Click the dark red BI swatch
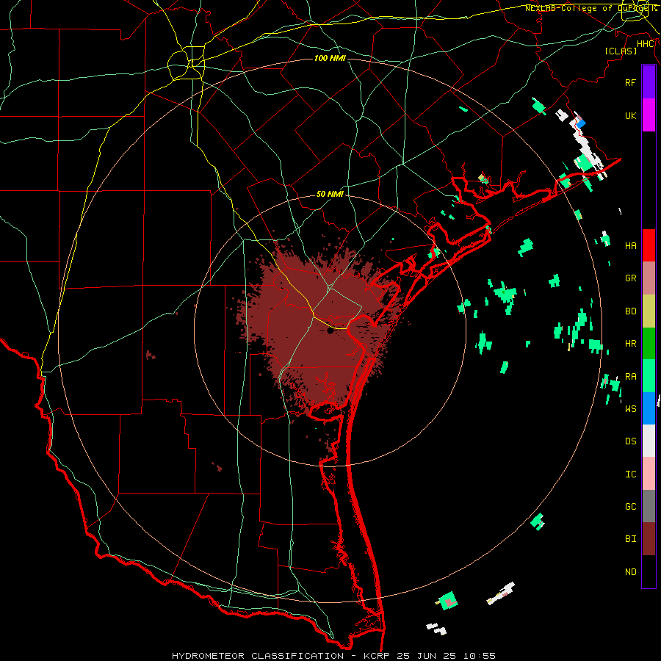This screenshot has height=661, width=661. pyautogui.click(x=649, y=539)
